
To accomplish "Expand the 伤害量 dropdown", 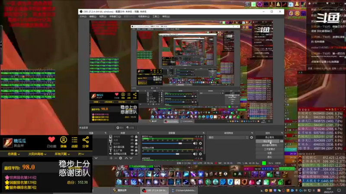I will coord(14,154).
